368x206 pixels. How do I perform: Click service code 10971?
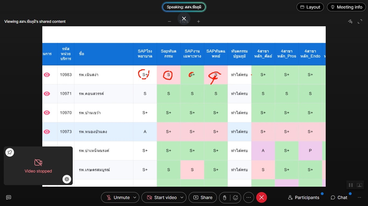tap(66, 94)
